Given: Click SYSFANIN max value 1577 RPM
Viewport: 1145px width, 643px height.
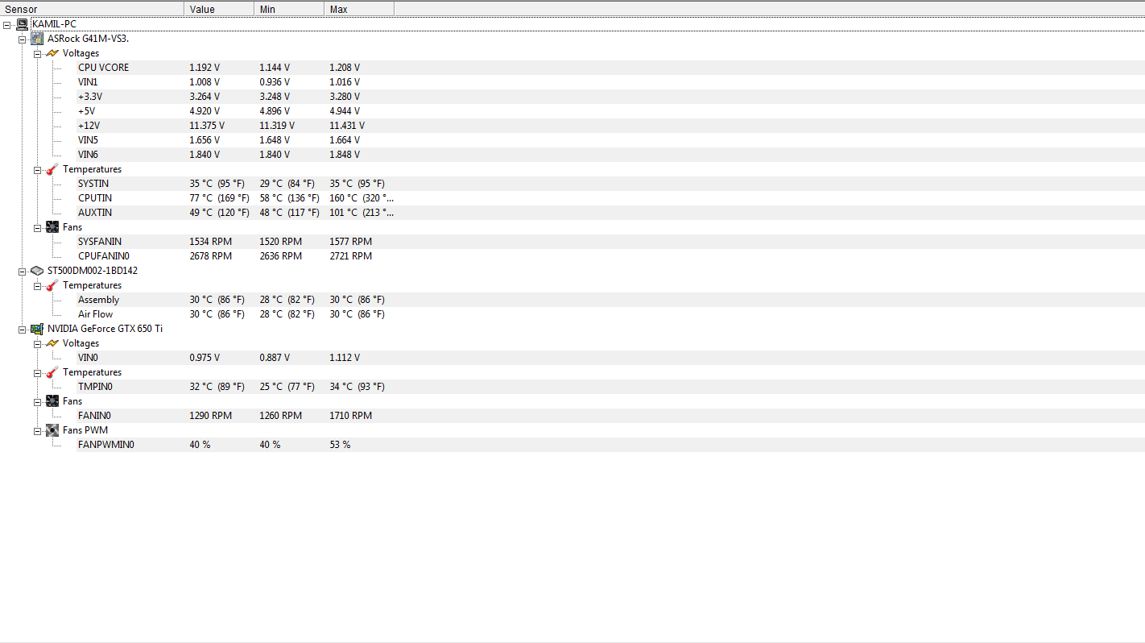Looking at the screenshot, I should [350, 242].
